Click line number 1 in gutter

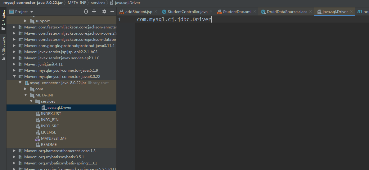coord(120,19)
